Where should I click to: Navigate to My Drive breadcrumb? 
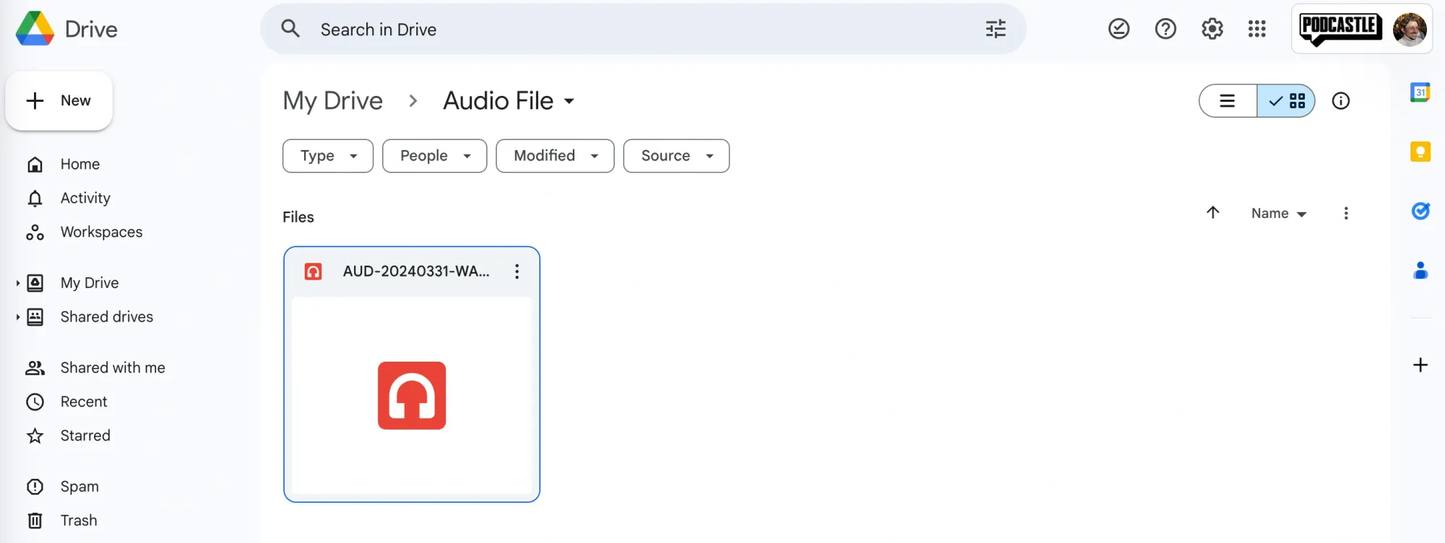click(333, 101)
